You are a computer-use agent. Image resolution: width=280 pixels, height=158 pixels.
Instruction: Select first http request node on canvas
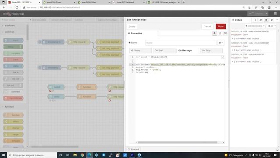tap(79, 42)
